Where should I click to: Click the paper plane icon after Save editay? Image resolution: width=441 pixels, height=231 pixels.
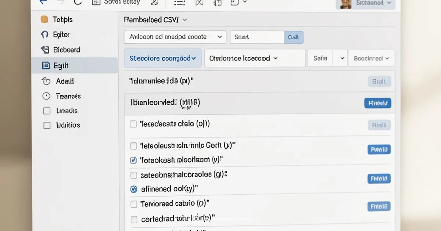[x=154, y=3]
